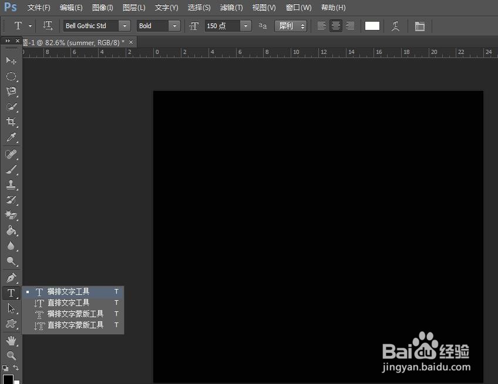The image size is (498, 384).
Task: Close the toolbox panel
Action: tap(18, 40)
